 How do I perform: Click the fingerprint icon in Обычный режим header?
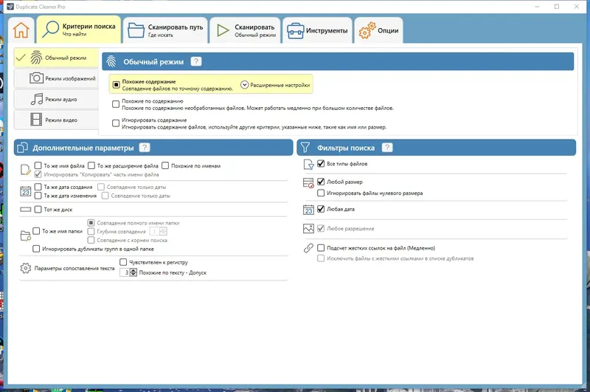[x=111, y=61]
